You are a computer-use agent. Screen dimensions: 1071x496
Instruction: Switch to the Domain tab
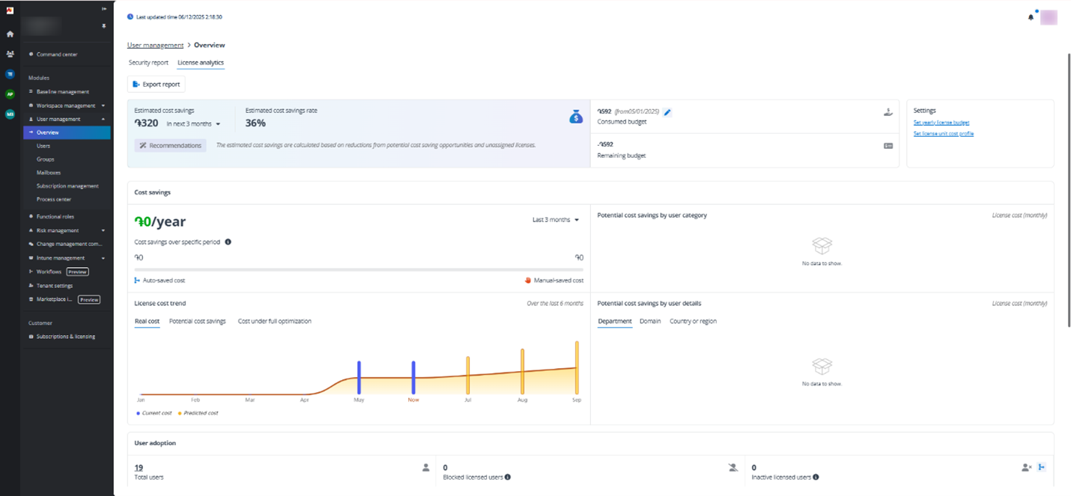650,321
